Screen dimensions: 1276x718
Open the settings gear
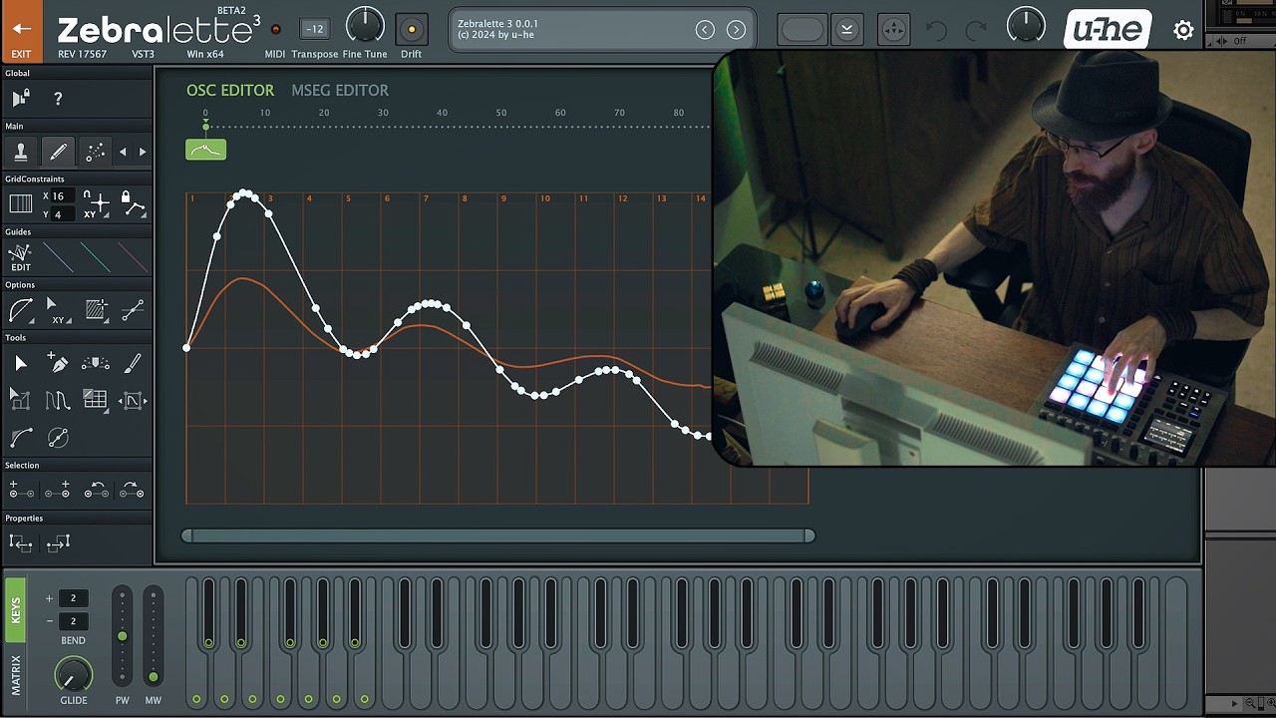click(x=1183, y=30)
